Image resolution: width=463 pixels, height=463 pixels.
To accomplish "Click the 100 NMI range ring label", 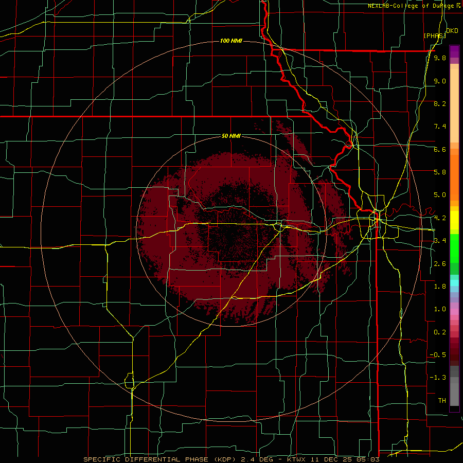I will pyautogui.click(x=231, y=41).
